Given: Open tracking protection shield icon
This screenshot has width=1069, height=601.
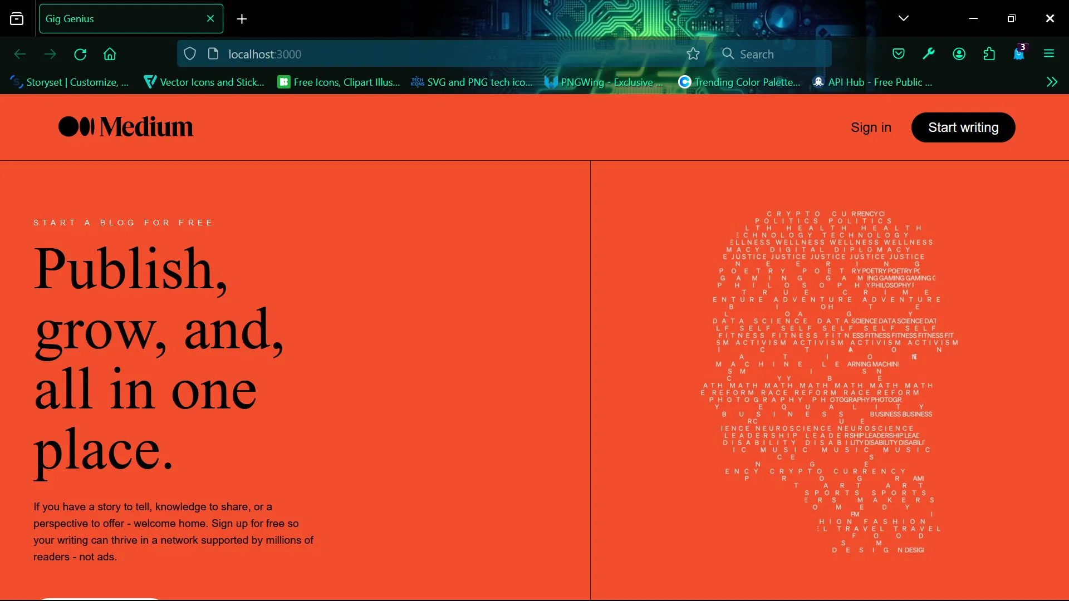Looking at the screenshot, I should coord(190,54).
